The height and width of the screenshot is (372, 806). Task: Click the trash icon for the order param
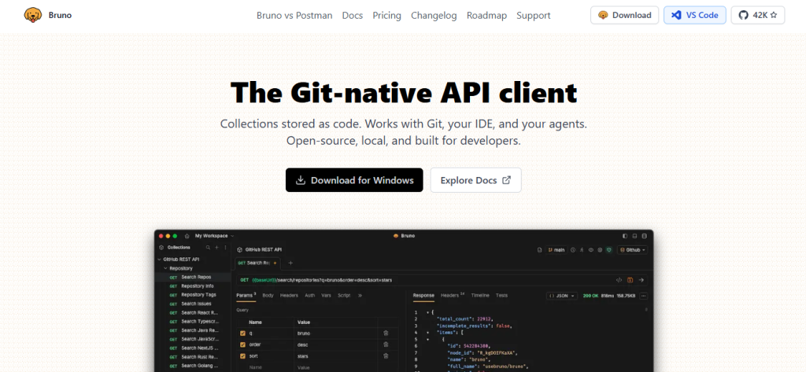tap(386, 344)
